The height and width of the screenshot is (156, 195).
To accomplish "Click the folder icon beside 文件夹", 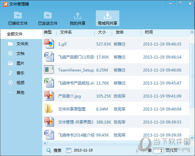I will (10, 44).
